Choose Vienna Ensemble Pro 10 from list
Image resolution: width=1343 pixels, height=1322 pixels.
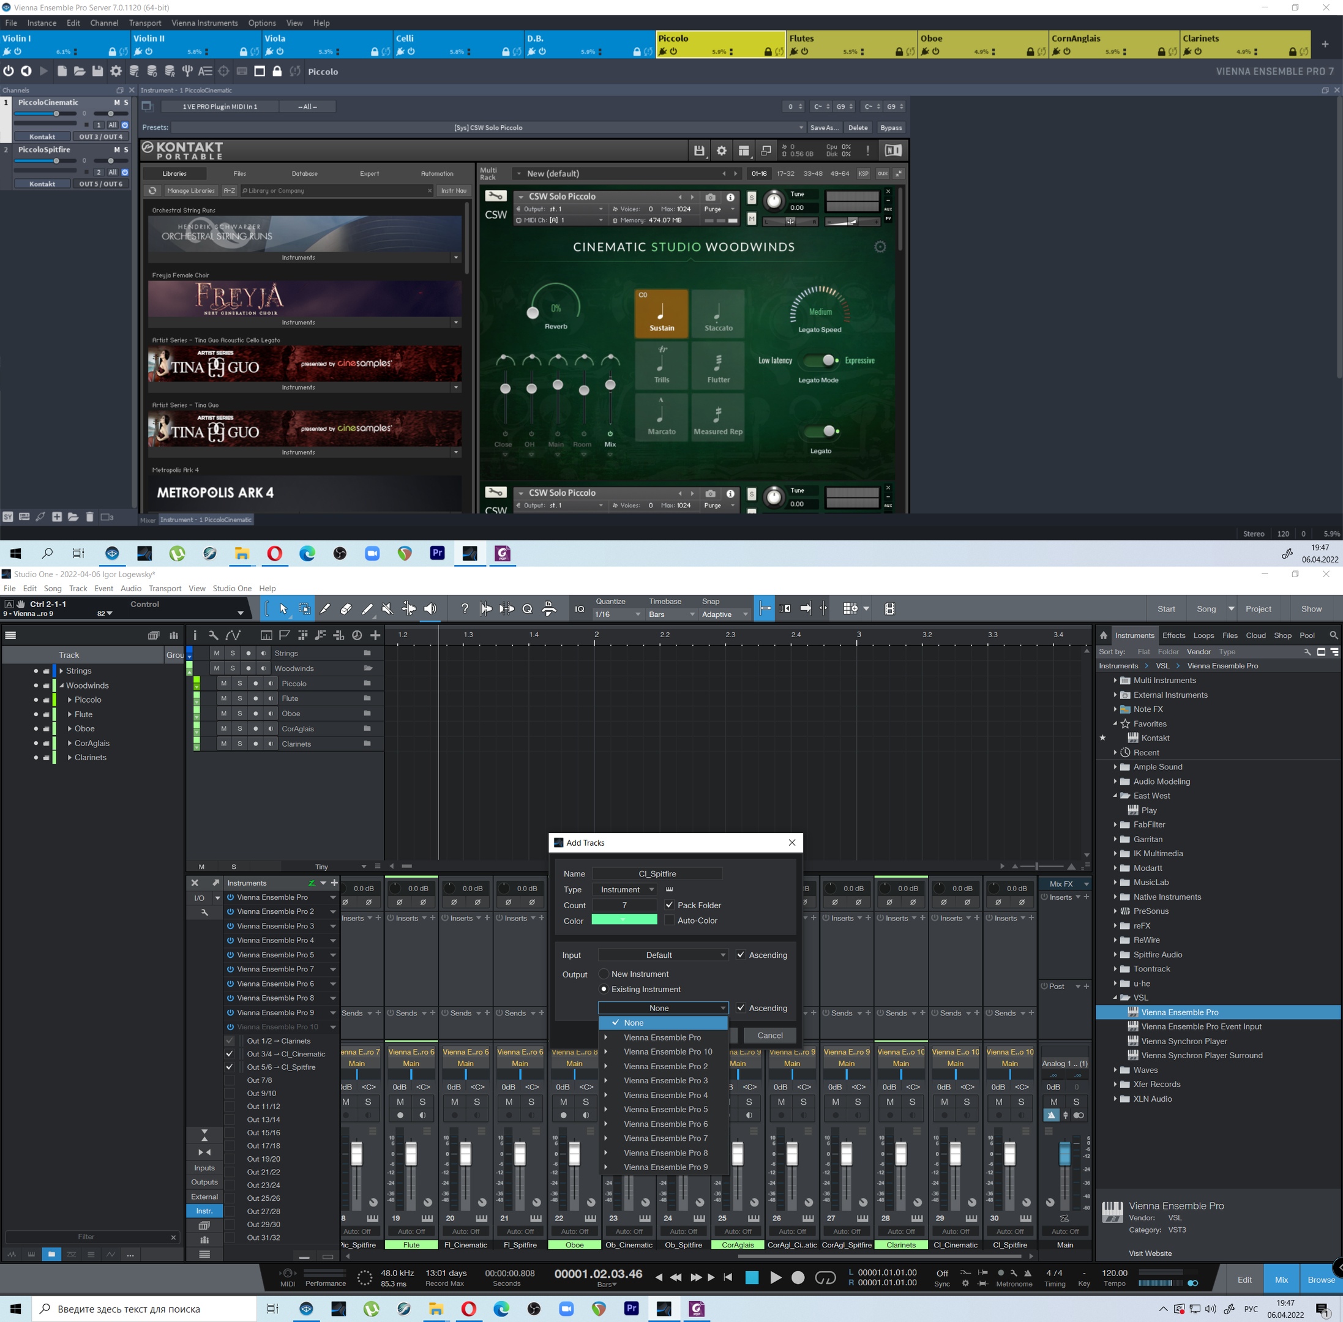(x=667, y=1052)
